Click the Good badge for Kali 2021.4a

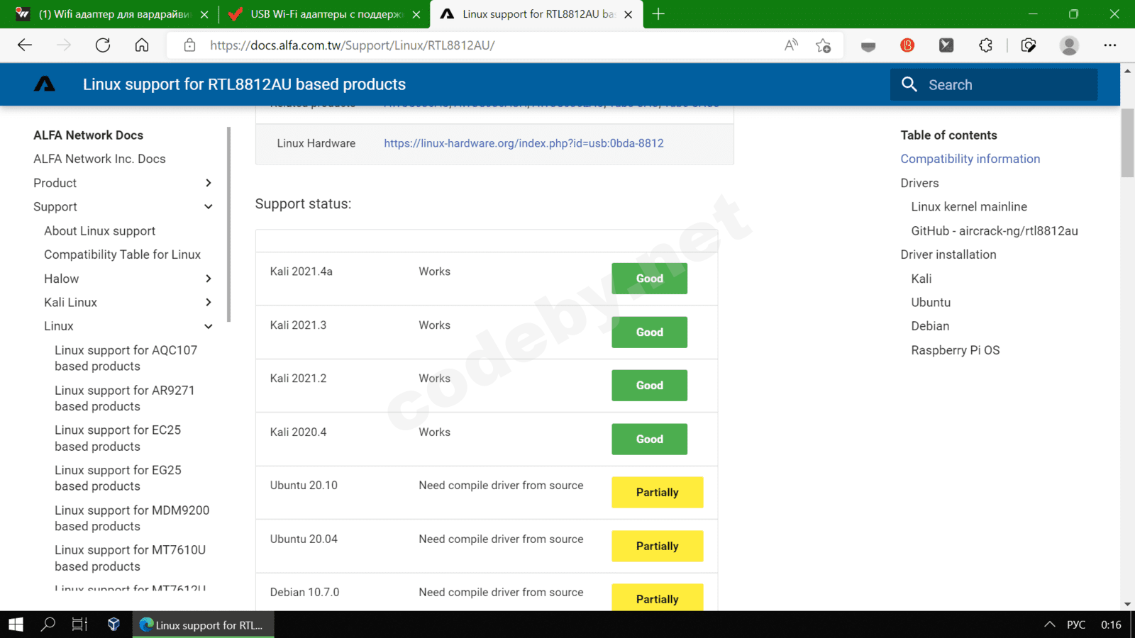click(x=650, y=279)
